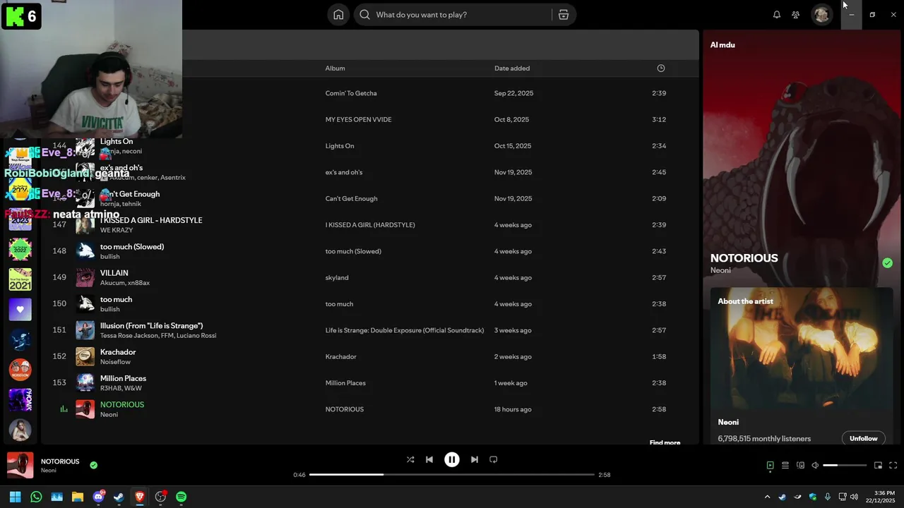Open File Explorer from the taskbar
The height and width of the screenshot is (508, 904).
coord(78,497)
